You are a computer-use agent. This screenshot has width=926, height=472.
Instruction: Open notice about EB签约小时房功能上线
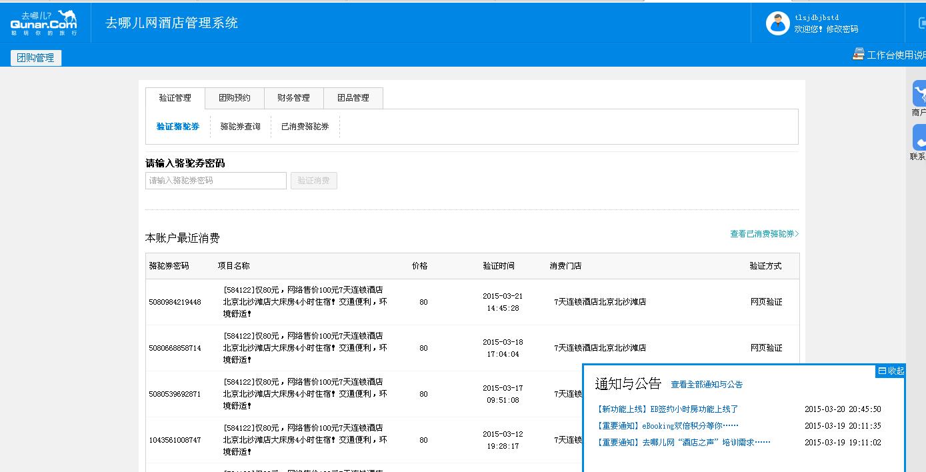point(669,409)
